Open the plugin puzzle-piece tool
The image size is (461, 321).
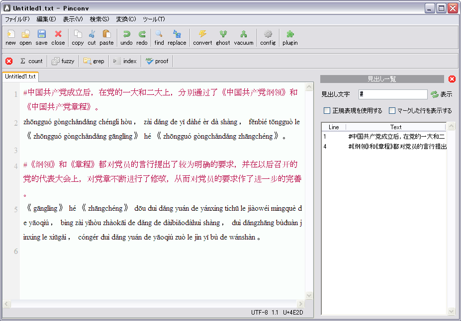290,38
